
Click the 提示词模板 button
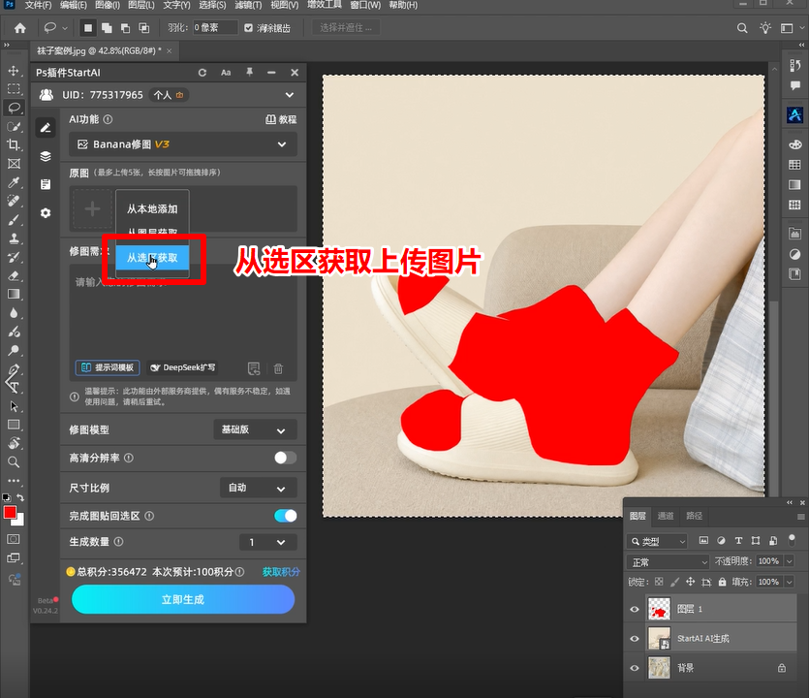(x=108, y=367)
